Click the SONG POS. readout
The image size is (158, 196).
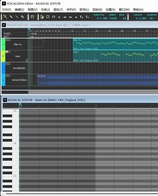[x=102, y=18]
